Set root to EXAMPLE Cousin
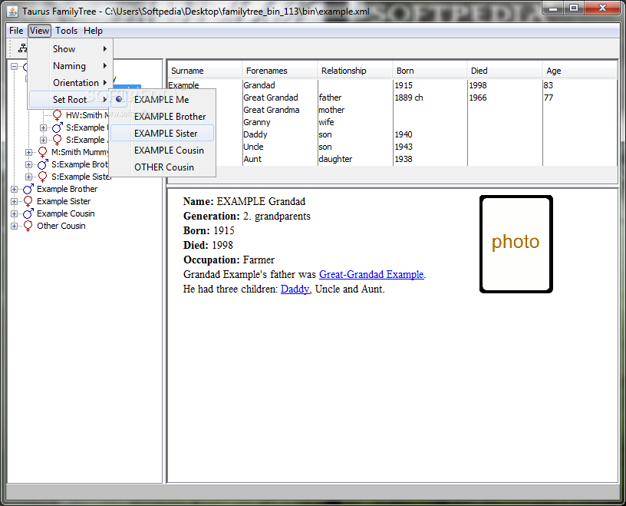Viewport: 626px width, 506px height. (162, 150)
